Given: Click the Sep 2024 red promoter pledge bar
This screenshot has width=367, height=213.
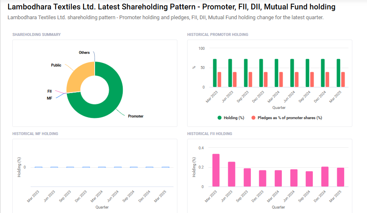Looking at the screenshot, I should (x=312, y=80).
